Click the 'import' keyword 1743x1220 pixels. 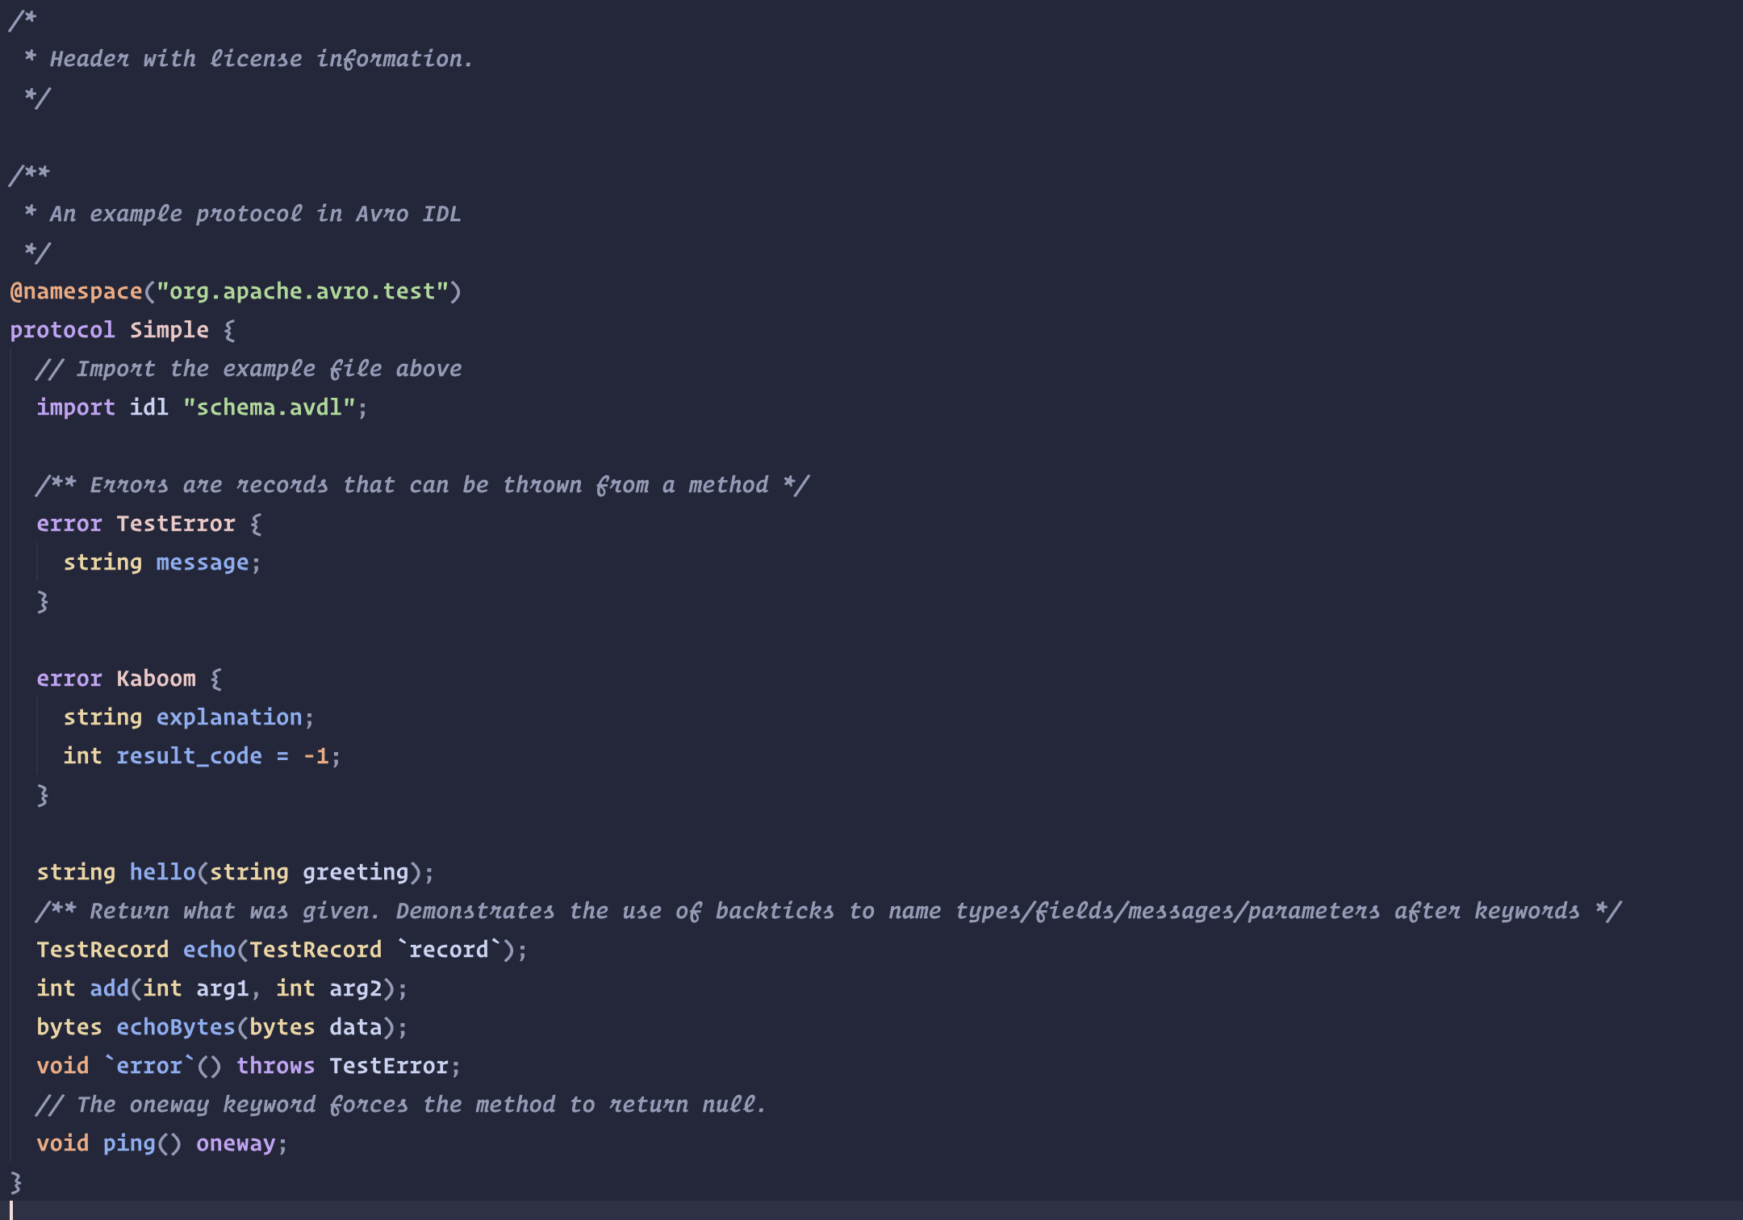(x=76, y=407)
